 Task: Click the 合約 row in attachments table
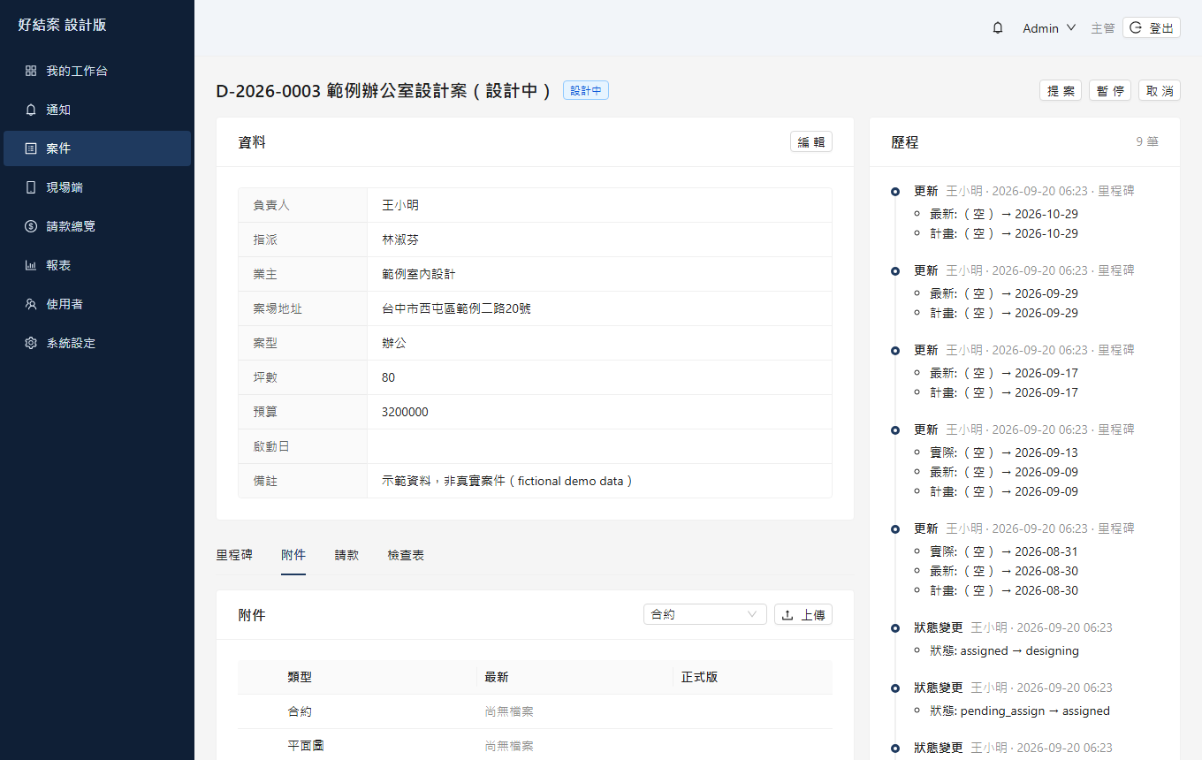pyautogui.click(x=535, y=711)
